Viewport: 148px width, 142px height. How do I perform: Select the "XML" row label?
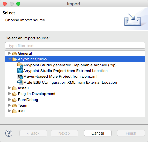22,111
